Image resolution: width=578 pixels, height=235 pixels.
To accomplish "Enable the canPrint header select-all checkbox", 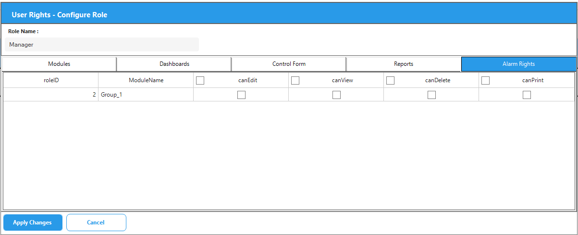I will [x=486, y=81].
